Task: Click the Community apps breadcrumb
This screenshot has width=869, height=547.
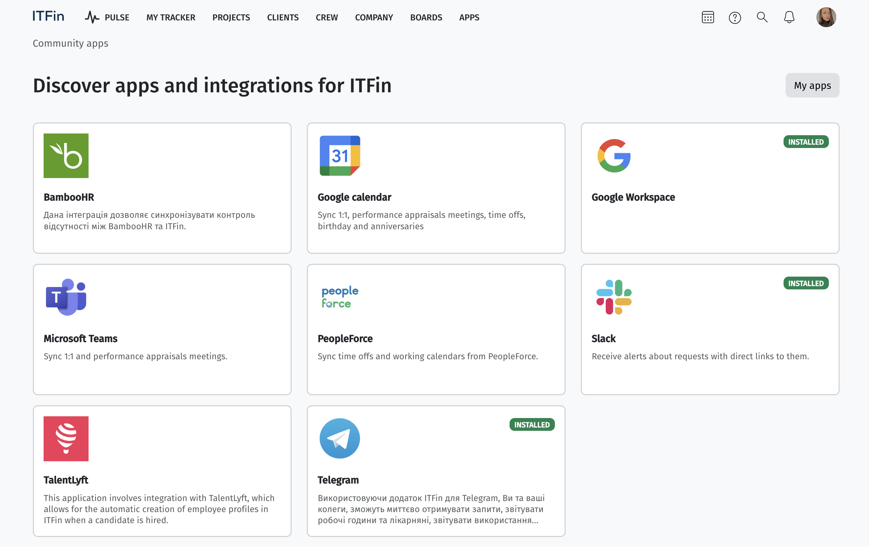Action: 70,43
